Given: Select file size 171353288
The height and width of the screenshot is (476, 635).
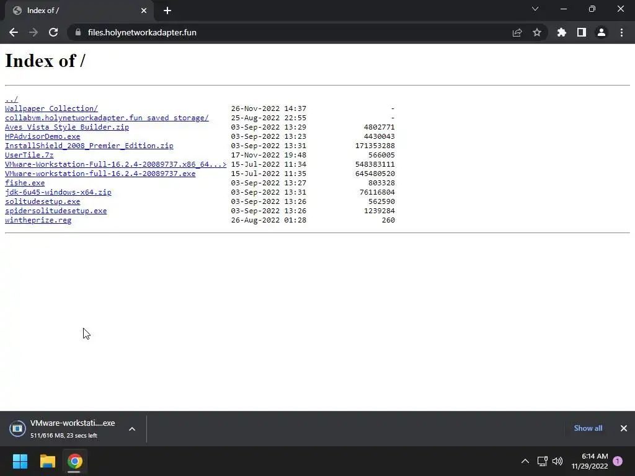Looking at the screenshot, I should point(375,146).
